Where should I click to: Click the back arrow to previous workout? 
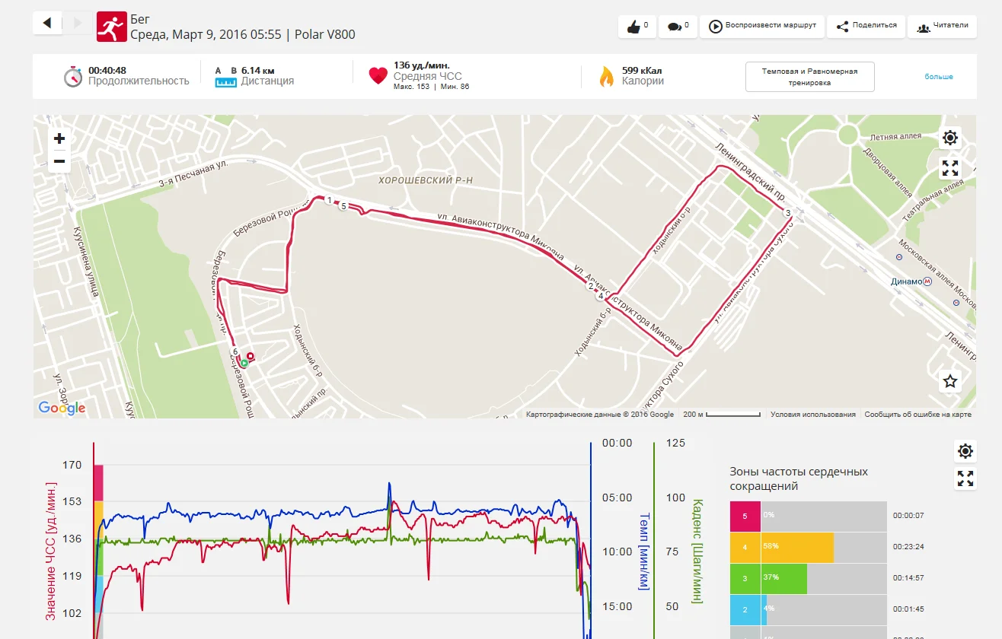tap(47, 24)
